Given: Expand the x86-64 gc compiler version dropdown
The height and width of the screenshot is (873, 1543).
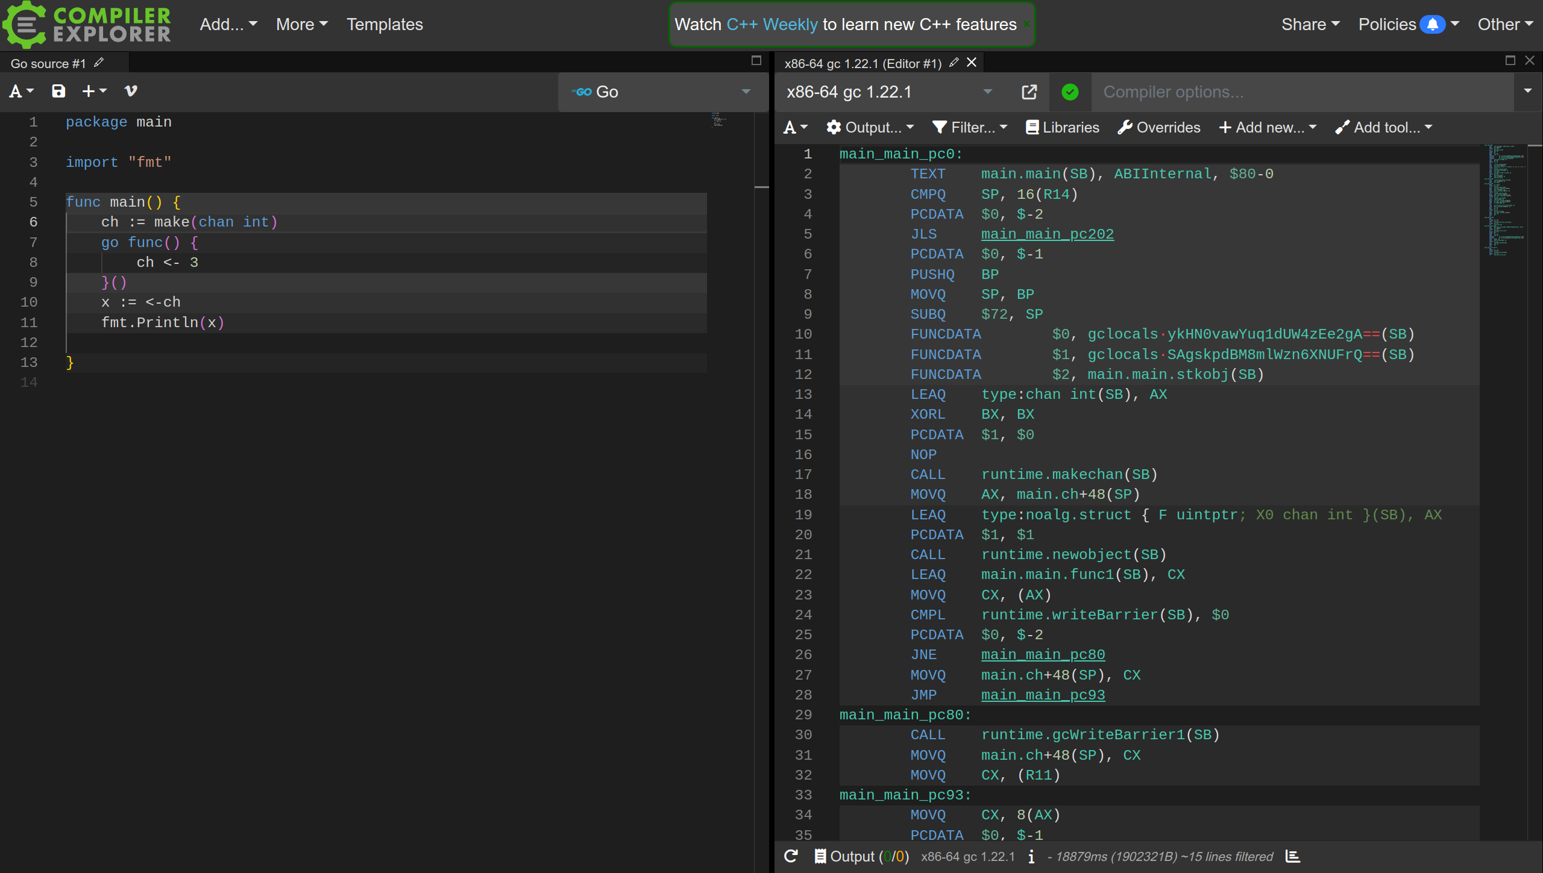Looking at the screenshot, I should coord(985,91).
